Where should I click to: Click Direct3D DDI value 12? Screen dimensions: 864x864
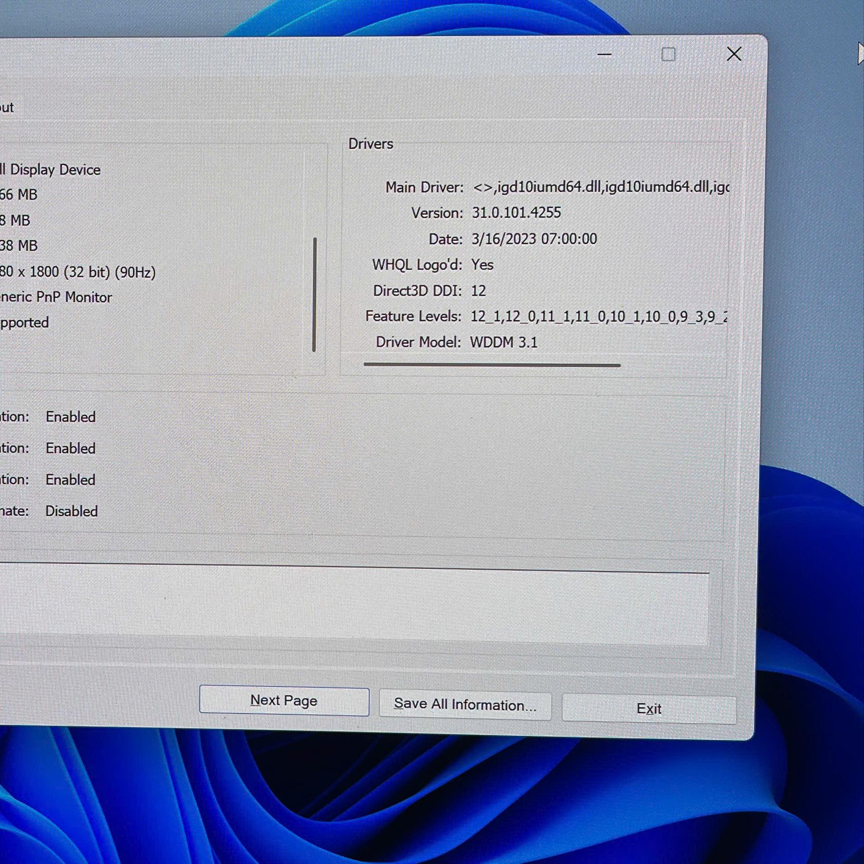[x=478, y=291]
